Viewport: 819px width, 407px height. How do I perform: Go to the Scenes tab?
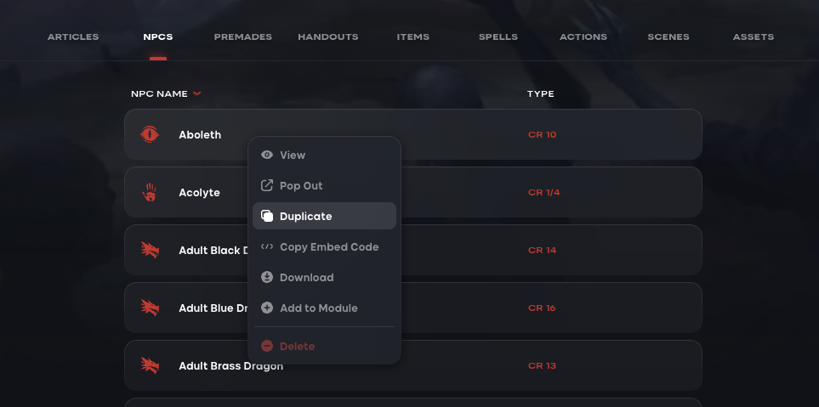[x=668, y=37]
